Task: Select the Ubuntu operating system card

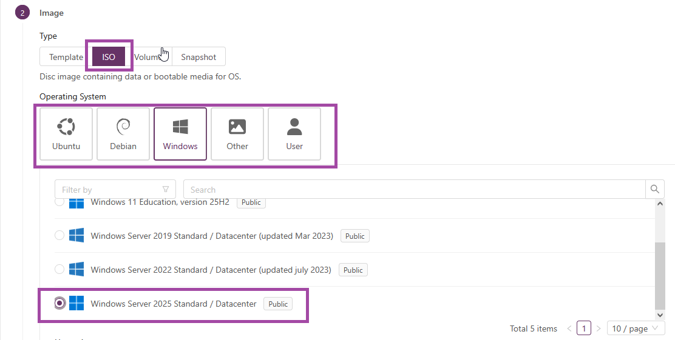Action: tap(66, 134)
